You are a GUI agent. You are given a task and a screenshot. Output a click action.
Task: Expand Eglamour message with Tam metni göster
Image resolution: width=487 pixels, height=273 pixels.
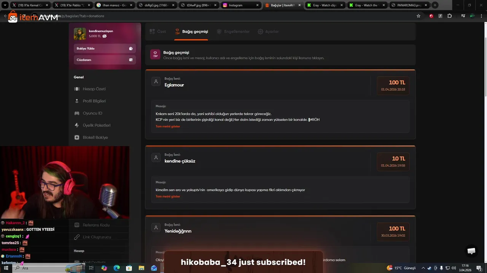pyautogui.click(x=168, y=126)
